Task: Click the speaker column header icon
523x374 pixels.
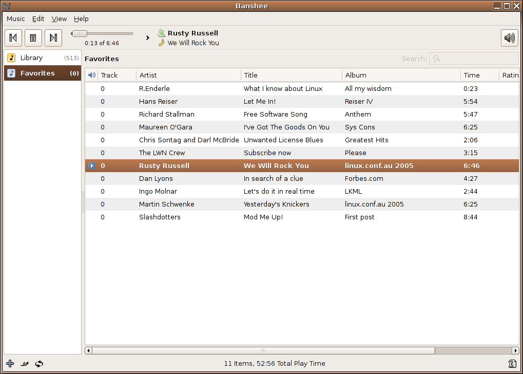Action: click(x=92, y=76)
